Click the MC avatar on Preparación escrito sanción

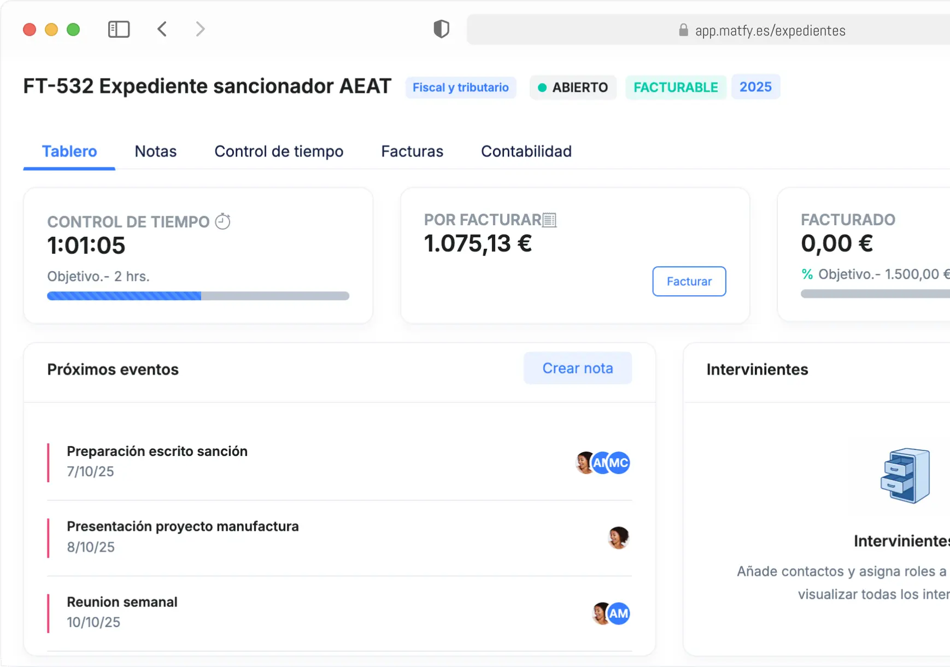[x=620, y=463]
